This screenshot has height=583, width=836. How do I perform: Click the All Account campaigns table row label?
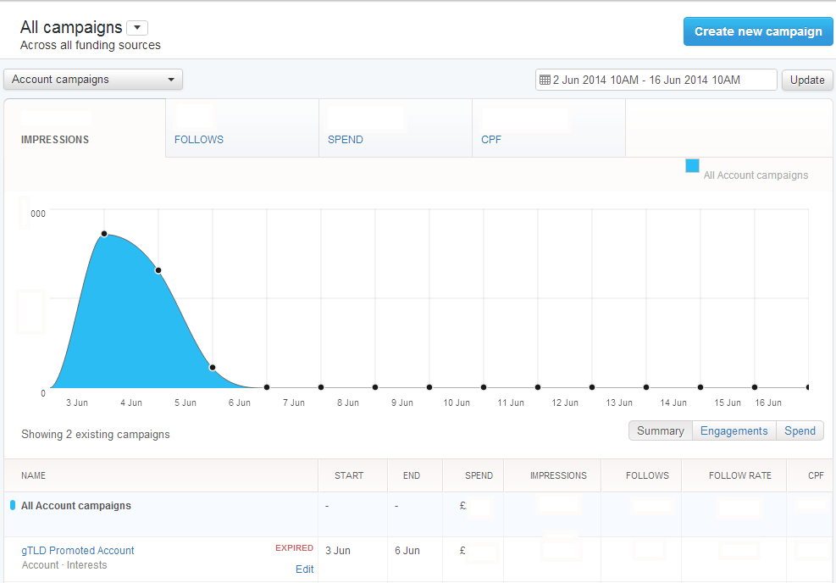(75, 506)
